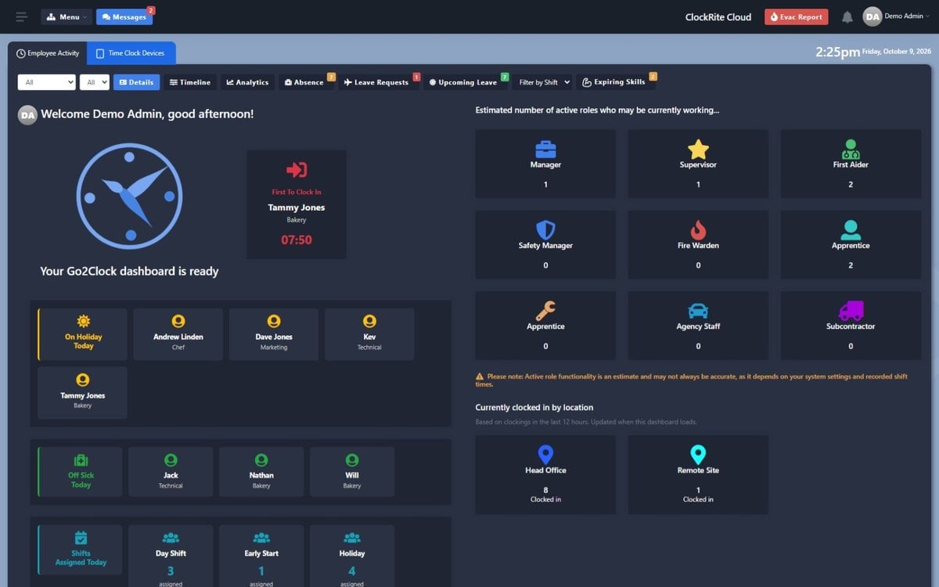Open the Menu dropdown button
Viewport: 939px width, 587px height.
click(67, 16)
